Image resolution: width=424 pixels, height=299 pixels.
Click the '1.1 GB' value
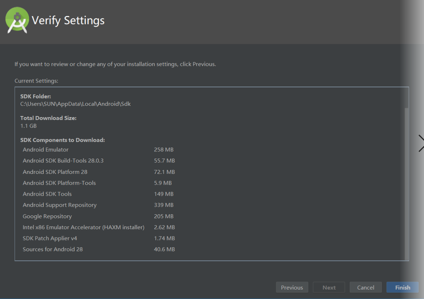coord(28,126)
